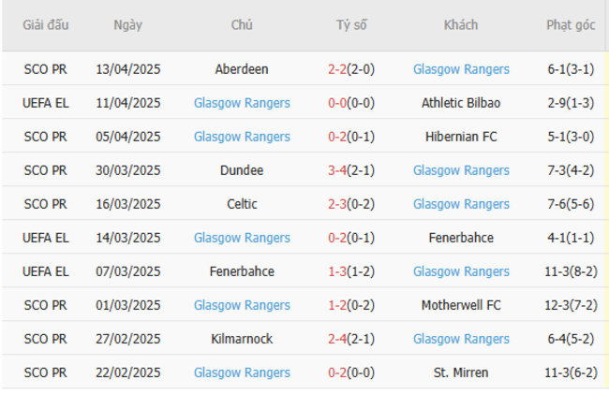Click Glasgow Rangers link beside St. Mirren

click(242, 372)
